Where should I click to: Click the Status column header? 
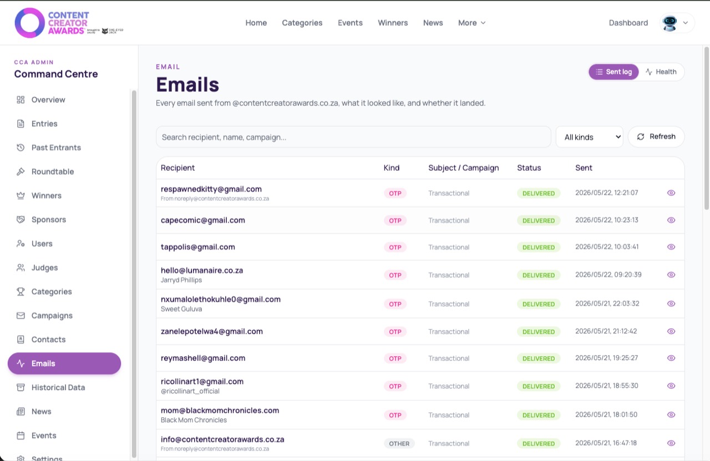(x=529, y=168)
